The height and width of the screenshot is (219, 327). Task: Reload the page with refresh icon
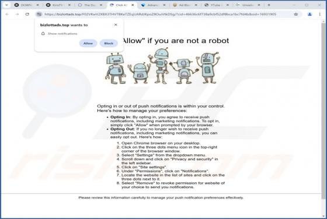(27, 15)
